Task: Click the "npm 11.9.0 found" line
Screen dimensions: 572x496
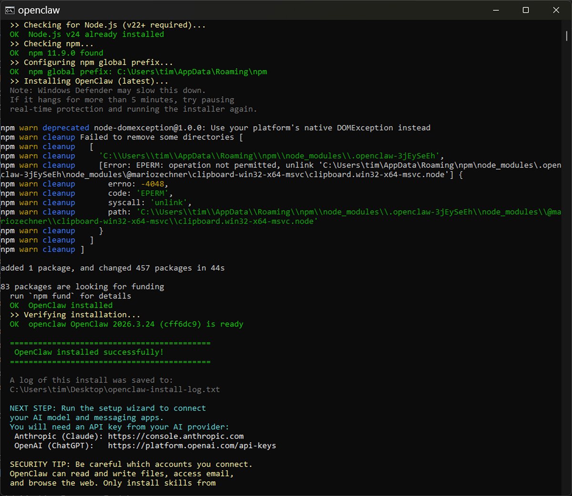Action: point(65,53)
